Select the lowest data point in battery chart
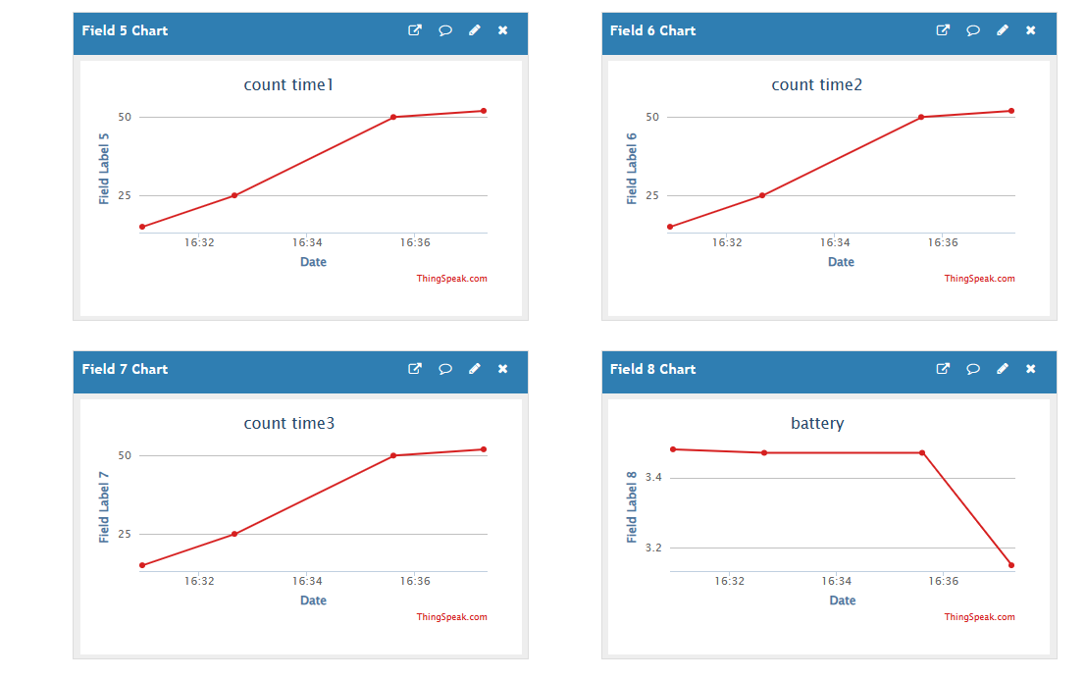The image size is (1086, 679). (1011, 565)
